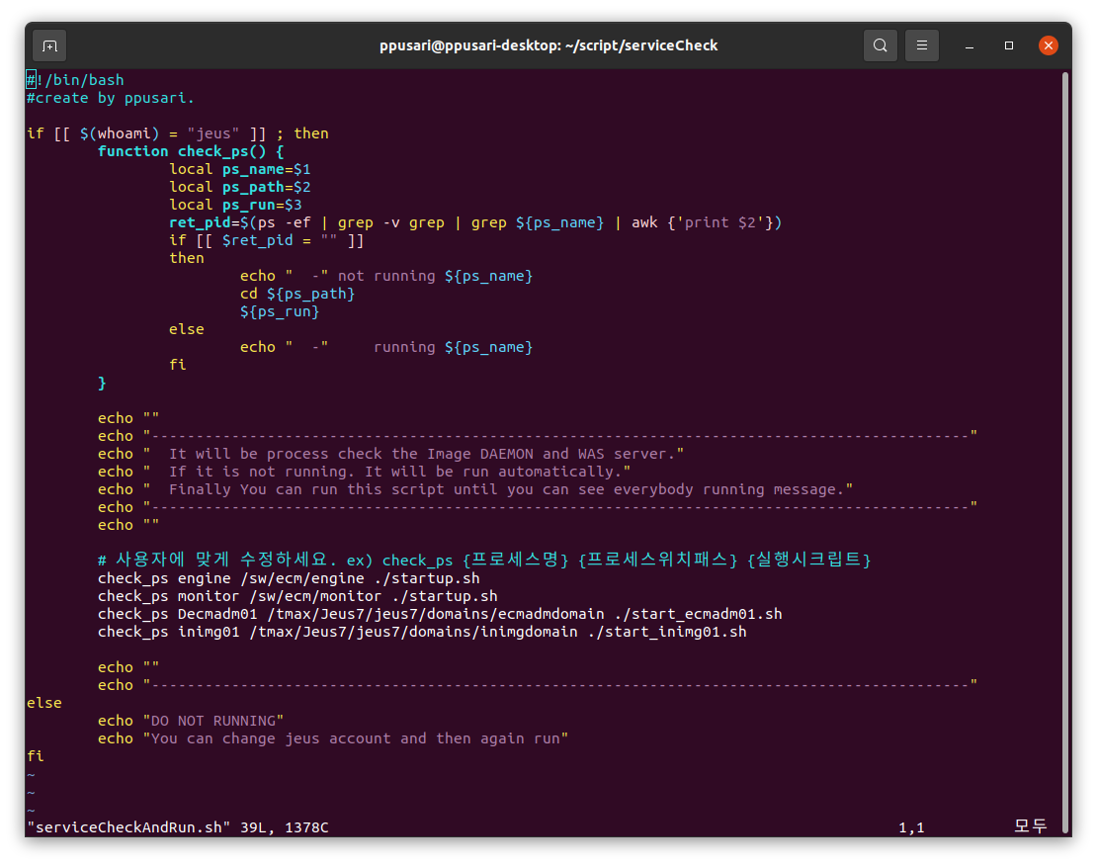Screen dimensions: 1097x865
Task: Click the inner 'else' inside check_ps
Action: [x=187, y=329]
